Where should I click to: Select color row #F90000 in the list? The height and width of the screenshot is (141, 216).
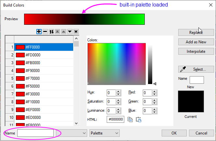(x=44, y=71)
